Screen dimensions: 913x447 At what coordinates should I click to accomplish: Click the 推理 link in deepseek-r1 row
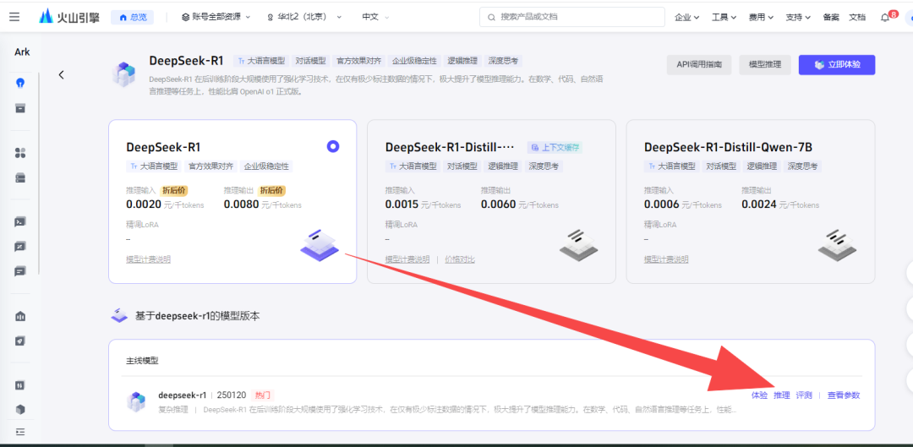click(x=781, y=395)
